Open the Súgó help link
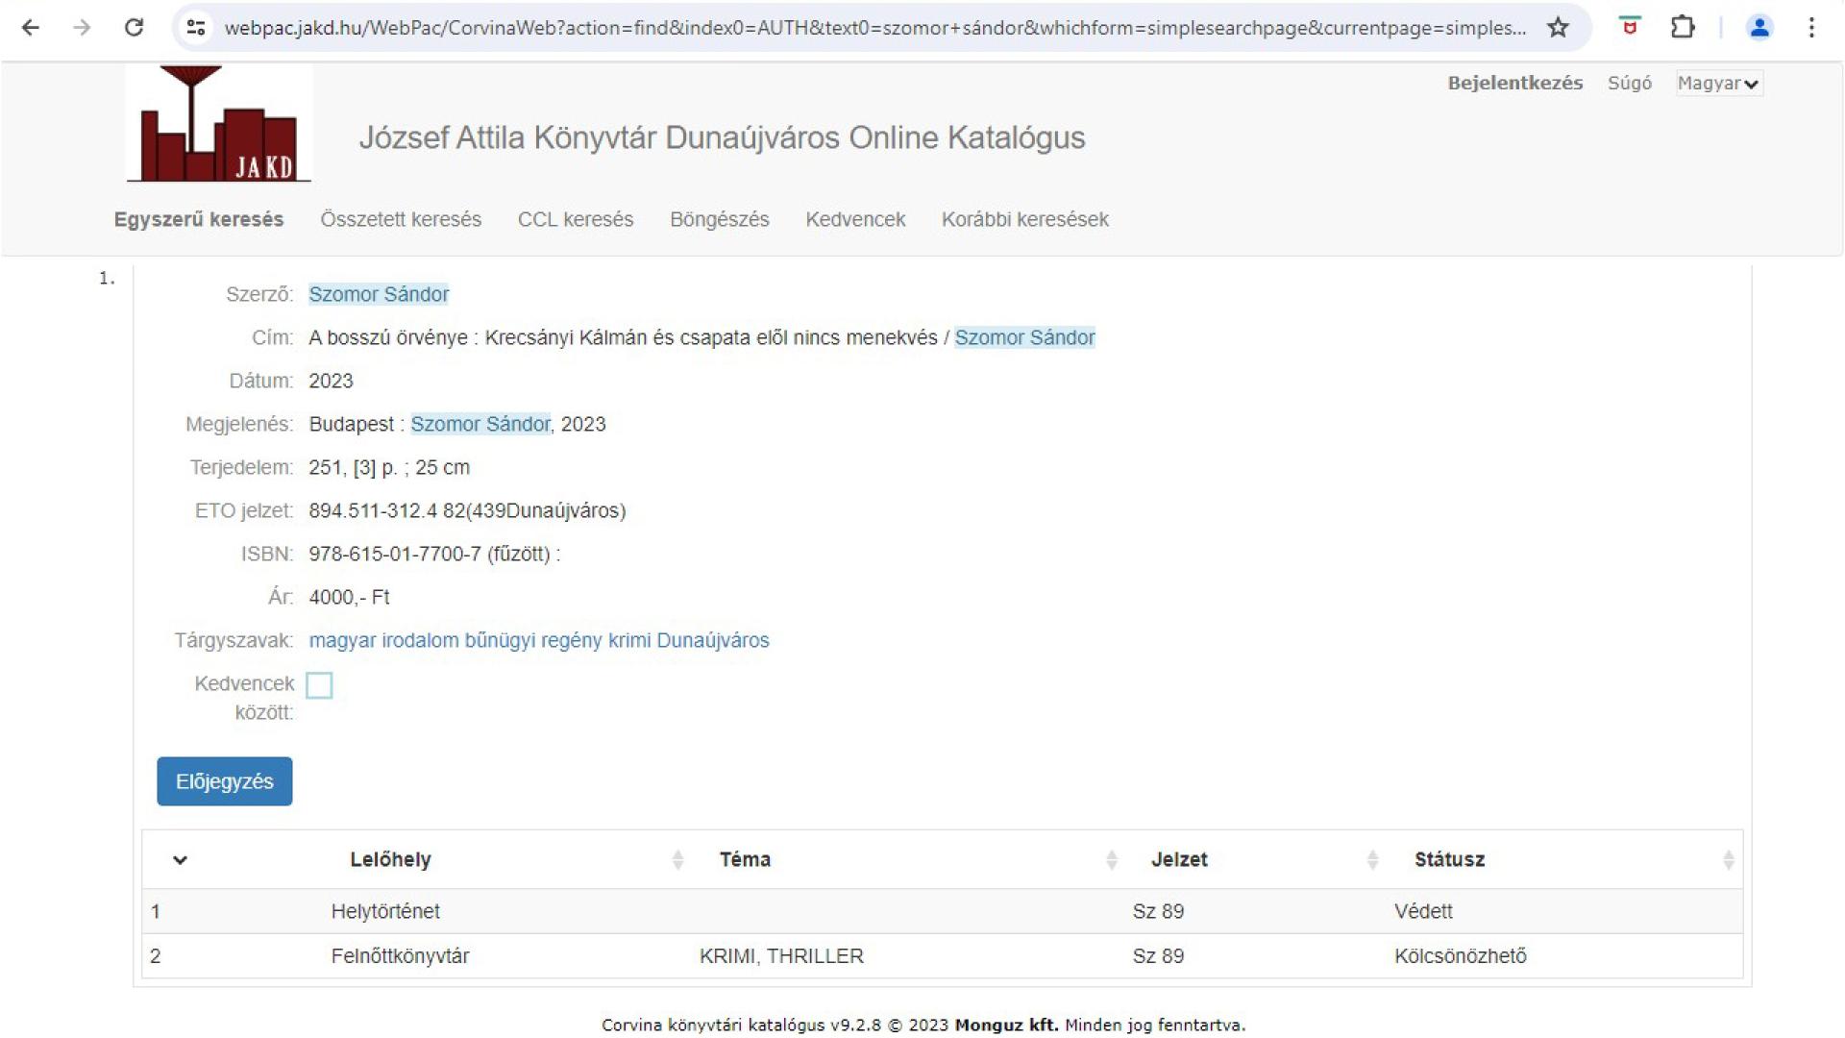This screenshot has height=1038, width=1845. [x=1630, y=83]
